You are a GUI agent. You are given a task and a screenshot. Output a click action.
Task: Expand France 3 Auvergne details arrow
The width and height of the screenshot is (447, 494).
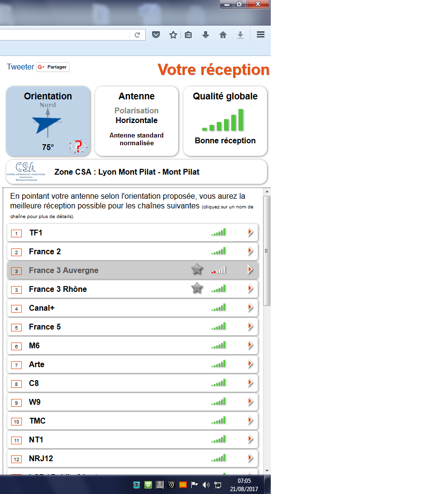[251, 270]
